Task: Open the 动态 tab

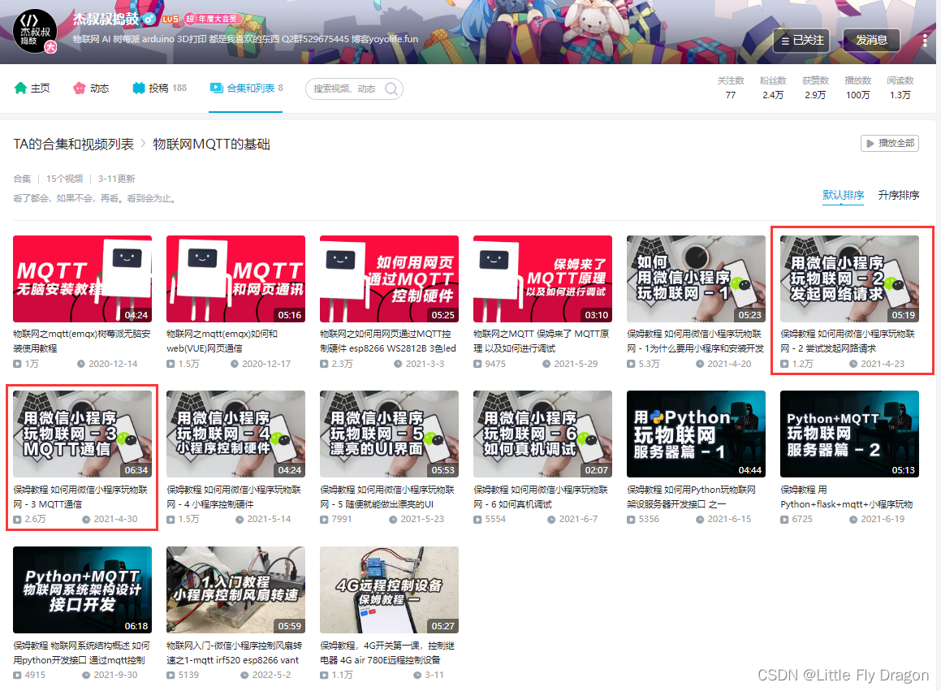Action: tap(91, 89)
